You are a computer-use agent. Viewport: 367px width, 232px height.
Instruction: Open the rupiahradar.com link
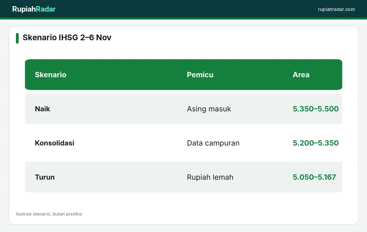(x=336, y=9)
